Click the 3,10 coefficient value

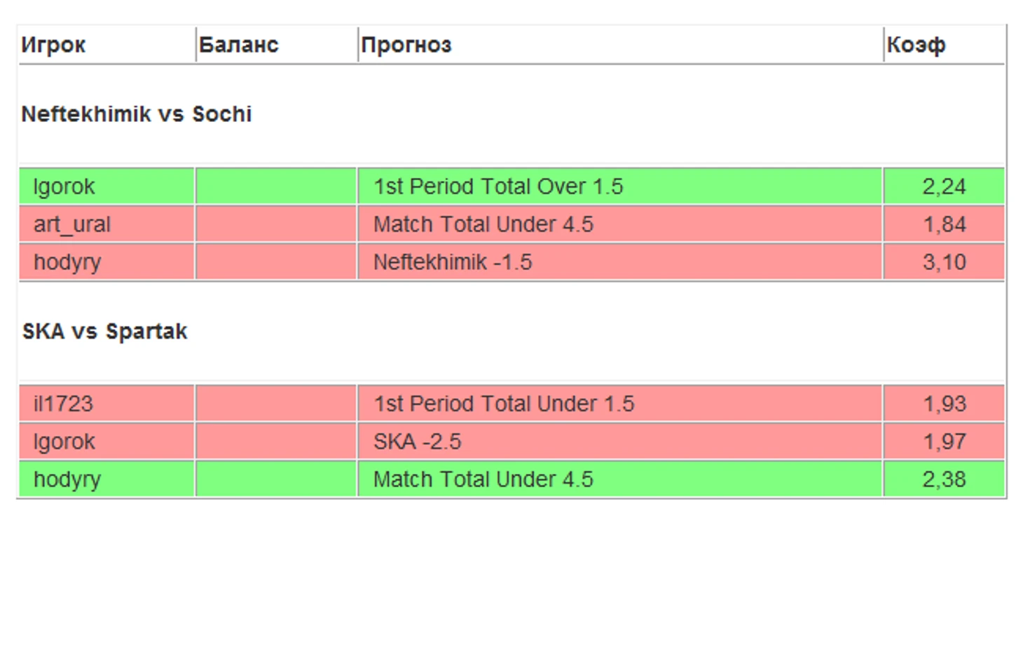[x=944, y=262]
